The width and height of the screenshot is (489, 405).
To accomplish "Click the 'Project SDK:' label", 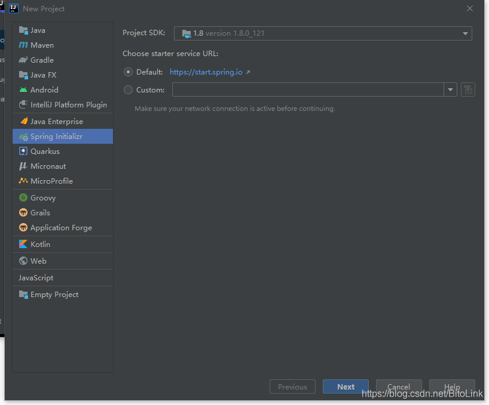I will [143, 33].
